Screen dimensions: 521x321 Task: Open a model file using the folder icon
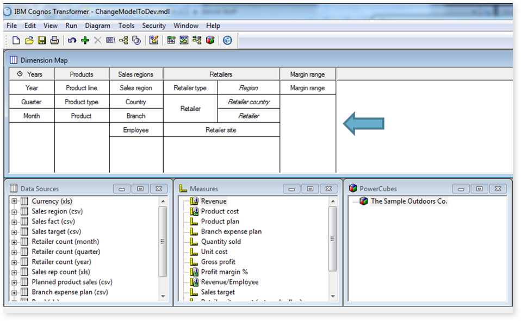coord(29,41)
